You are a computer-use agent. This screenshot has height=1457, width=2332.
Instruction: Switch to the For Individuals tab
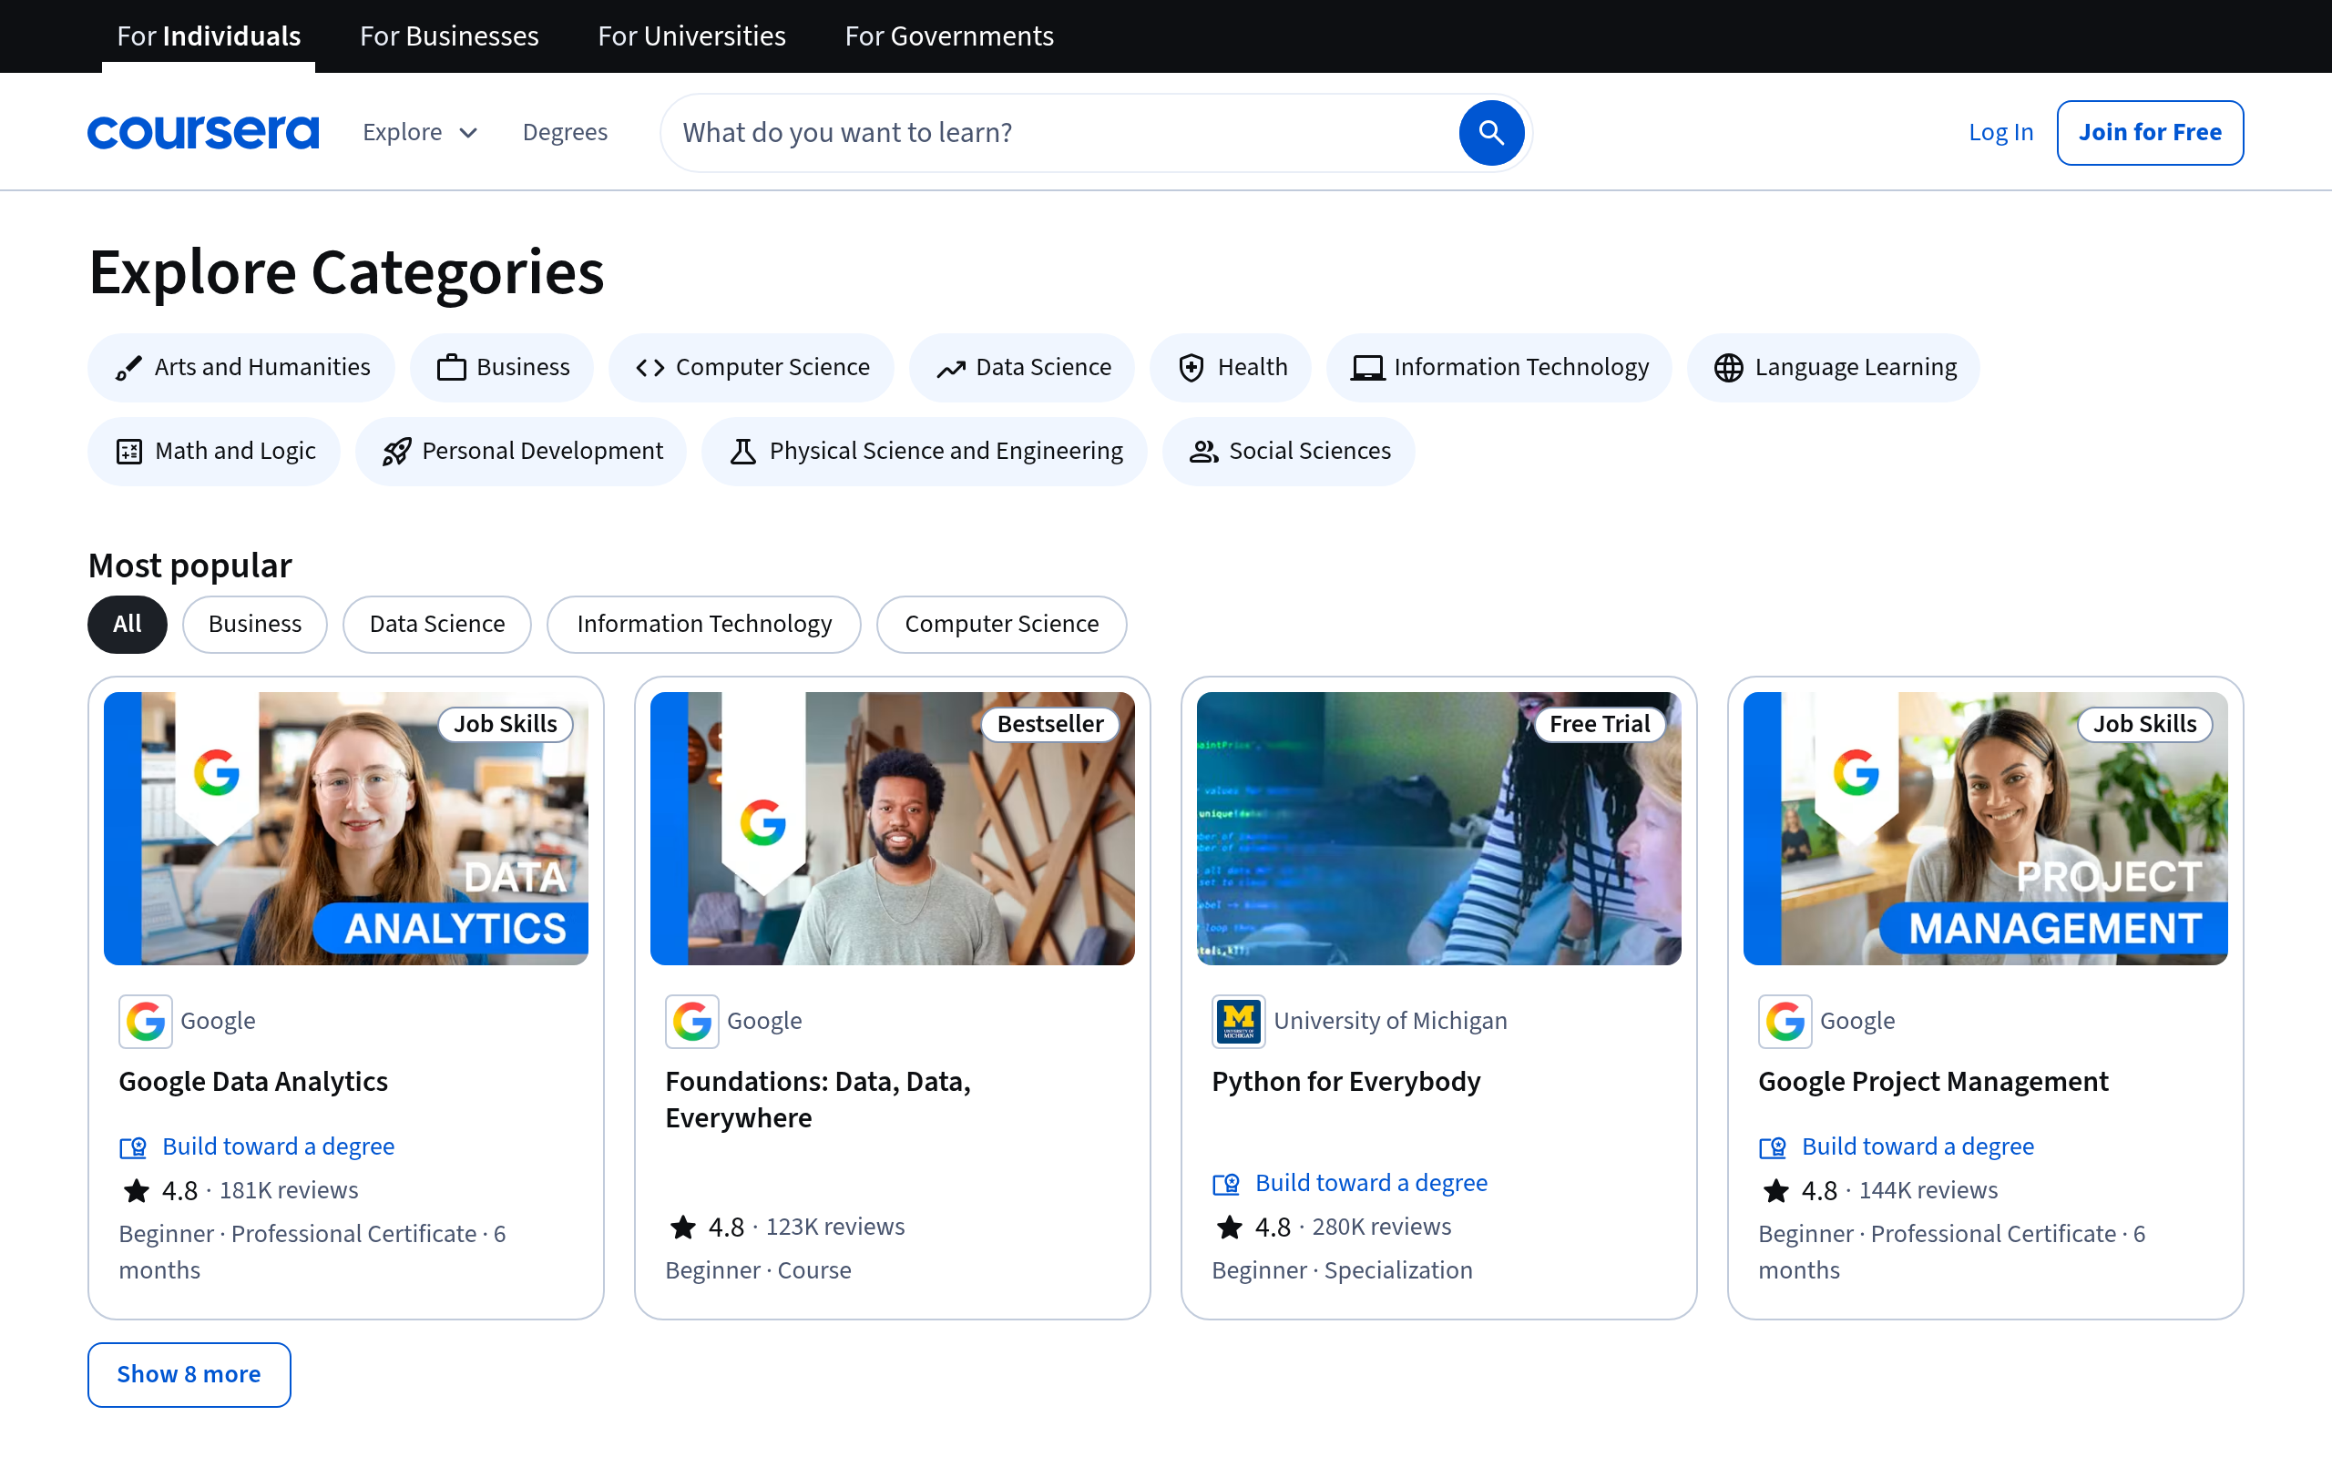(208, 36)
